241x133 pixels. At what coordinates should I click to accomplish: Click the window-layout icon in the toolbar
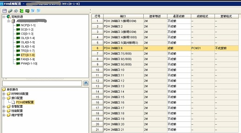point(5,11)
